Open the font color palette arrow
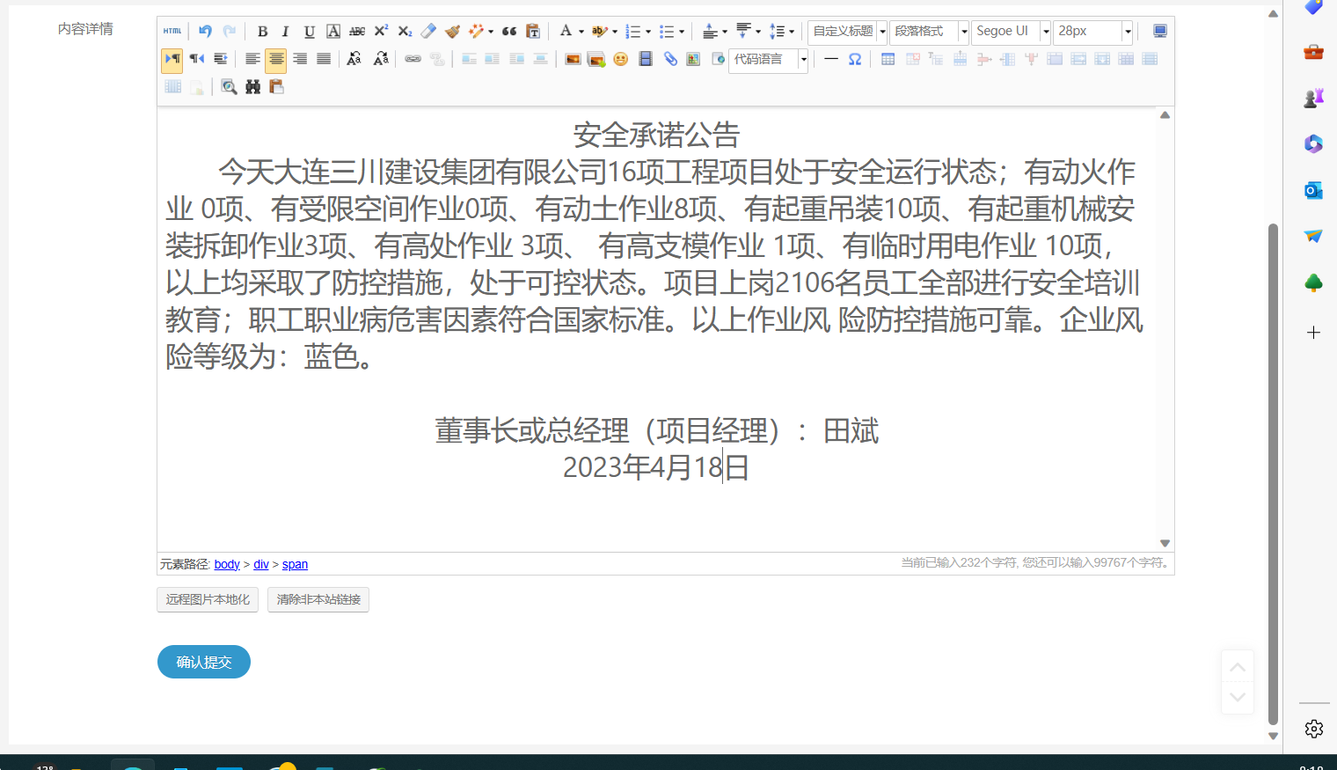Image resolution: width=1337 pixels, height=770 pixels. (581, 33)
